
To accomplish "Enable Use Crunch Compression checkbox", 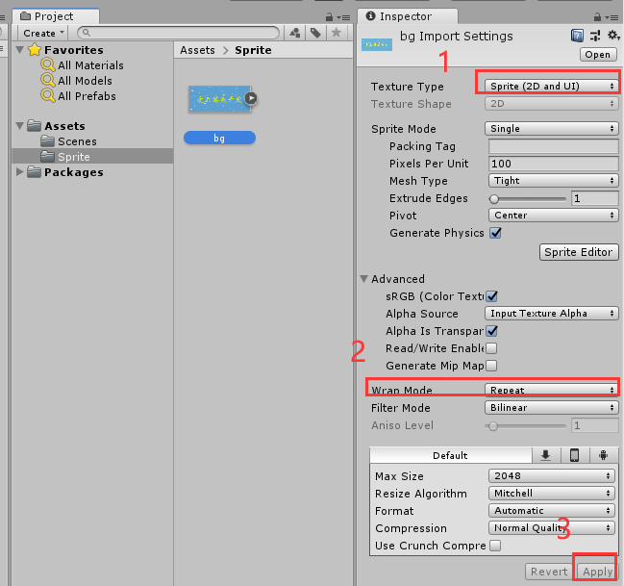I will tap(495, 546).
